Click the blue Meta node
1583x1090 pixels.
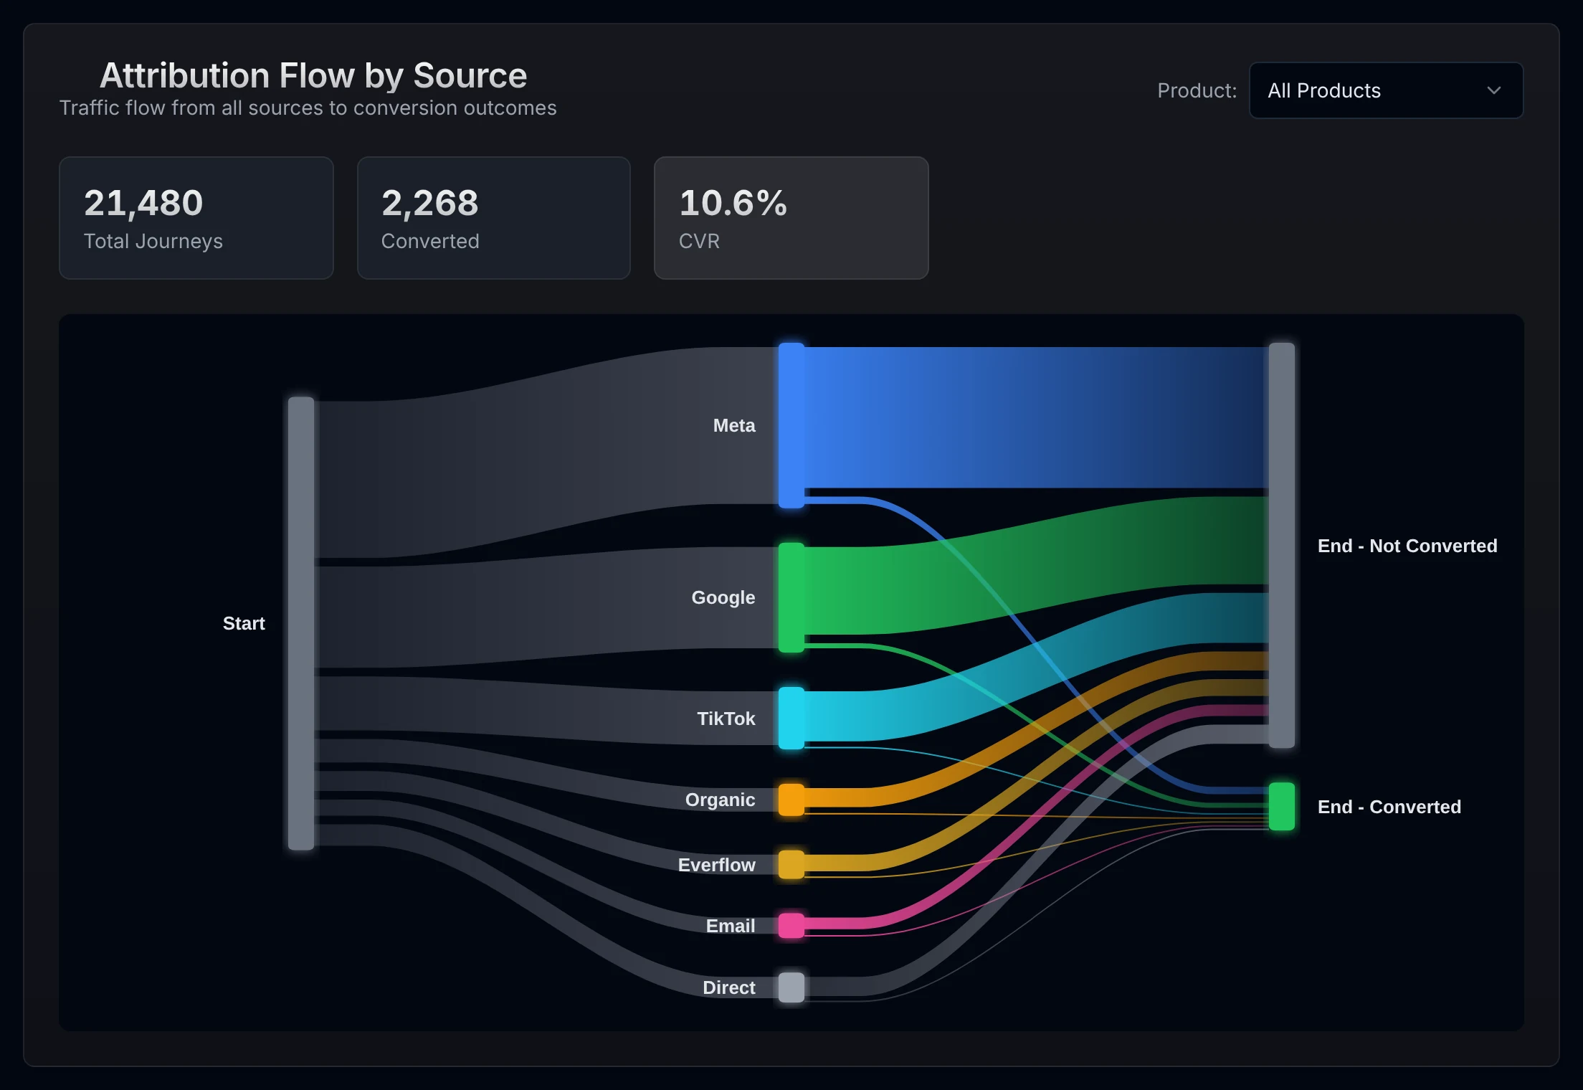(791, 425)
